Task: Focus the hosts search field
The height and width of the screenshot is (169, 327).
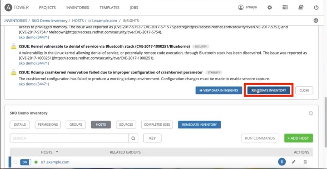Action: coord(69,138)
